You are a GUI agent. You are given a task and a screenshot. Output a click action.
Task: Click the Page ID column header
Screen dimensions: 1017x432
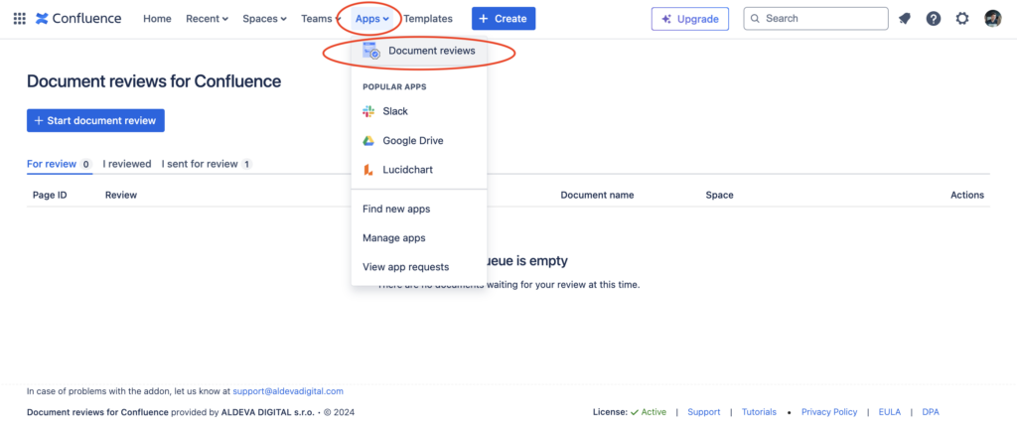click(x=50, y=196)
